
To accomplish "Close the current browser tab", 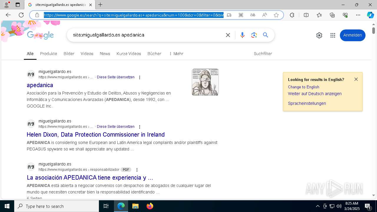I will (x=90, y=5).
